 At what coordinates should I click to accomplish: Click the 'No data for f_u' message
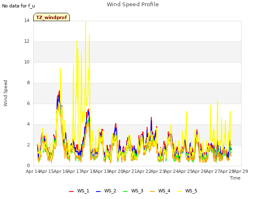(18, 6)
